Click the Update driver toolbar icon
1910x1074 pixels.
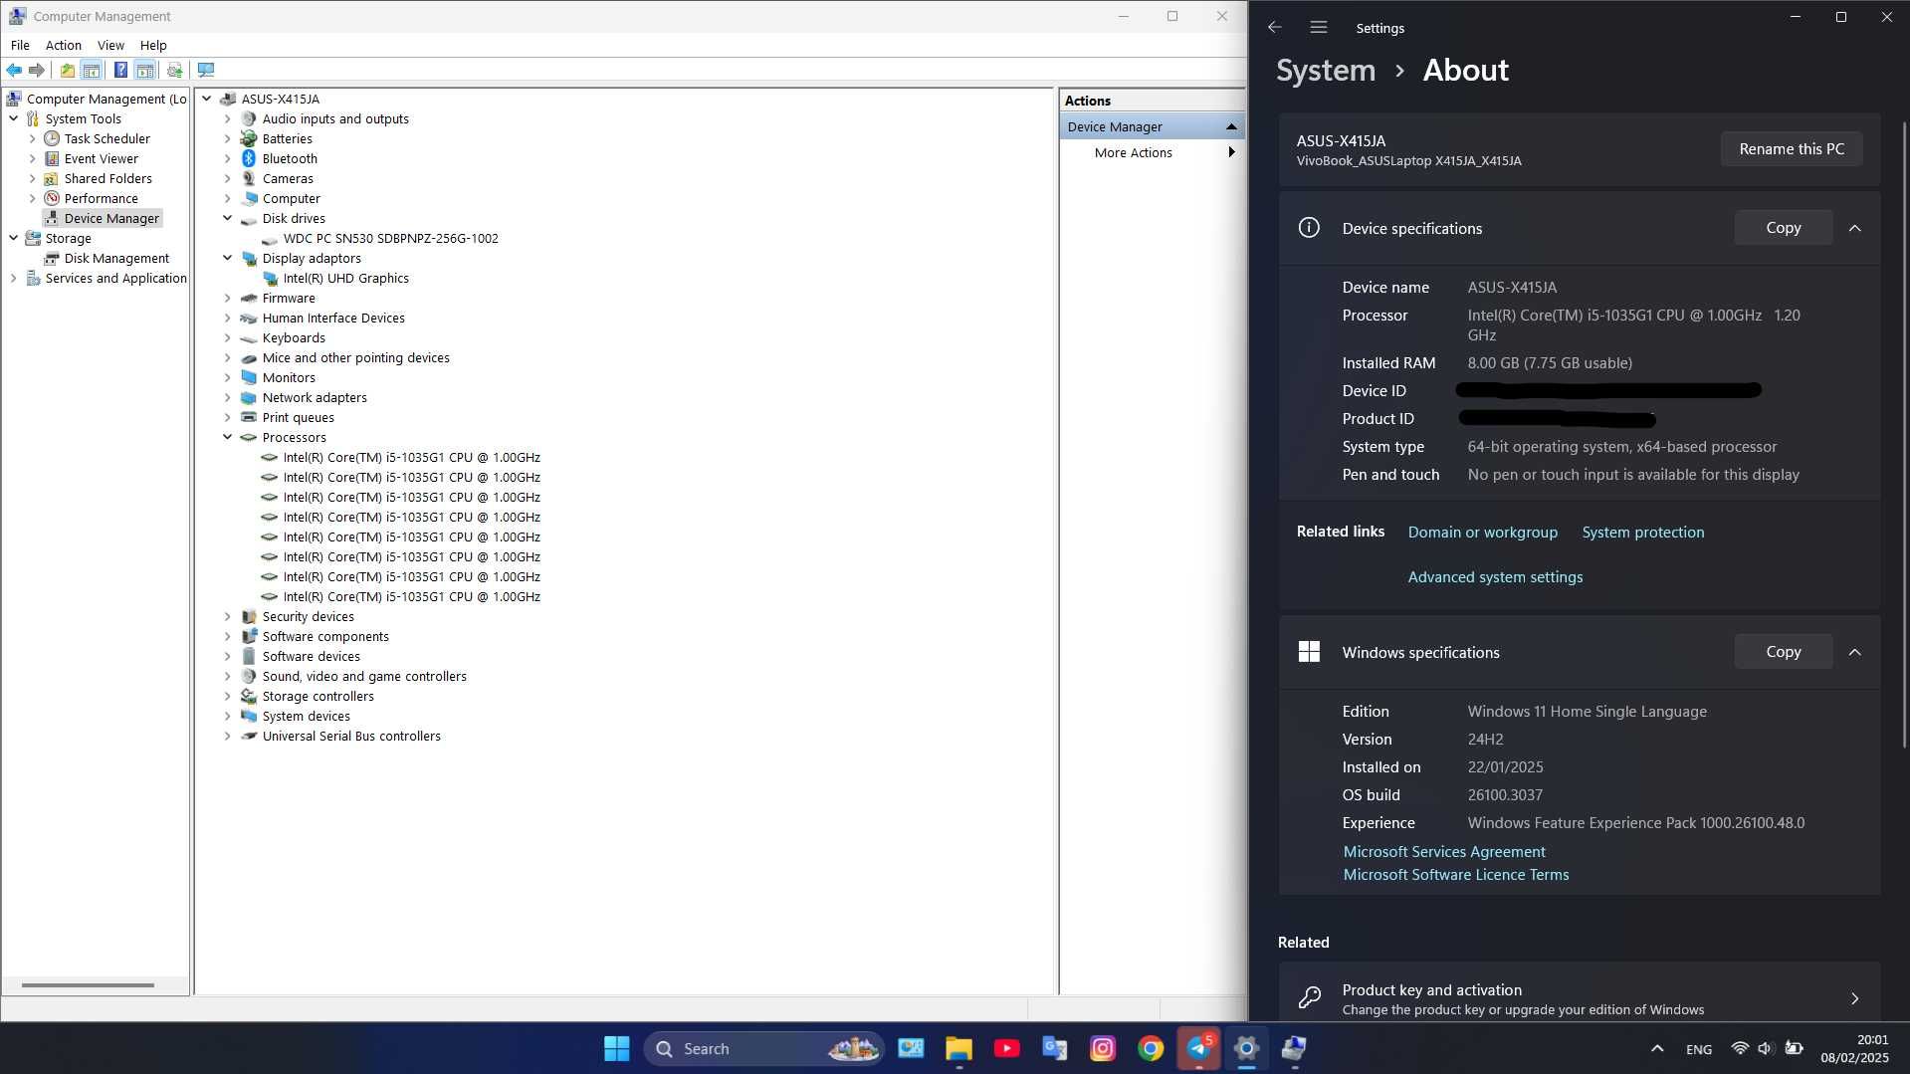[x=175, y=70]
